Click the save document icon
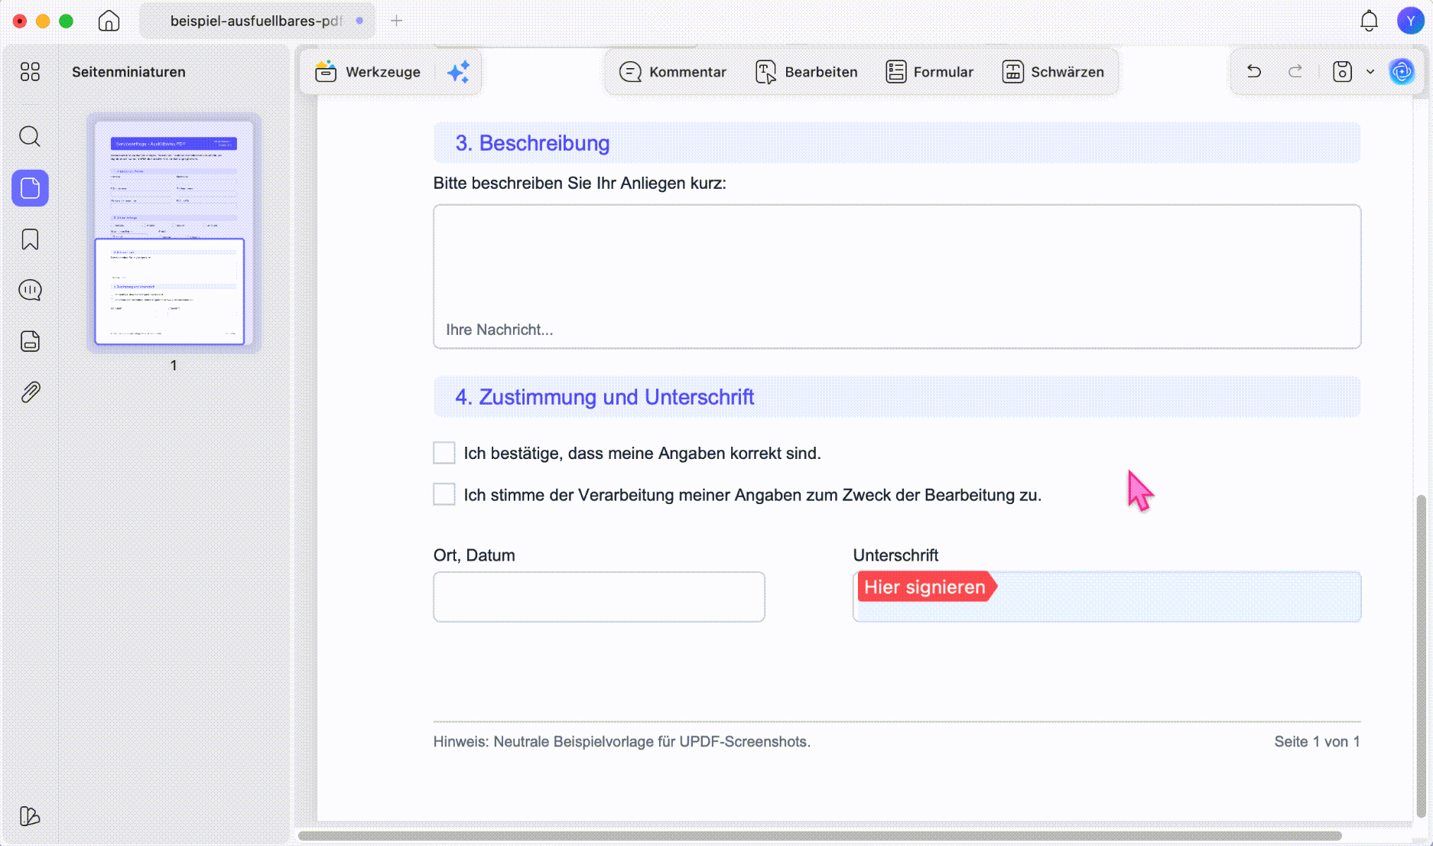 (x=1342, y=71)
